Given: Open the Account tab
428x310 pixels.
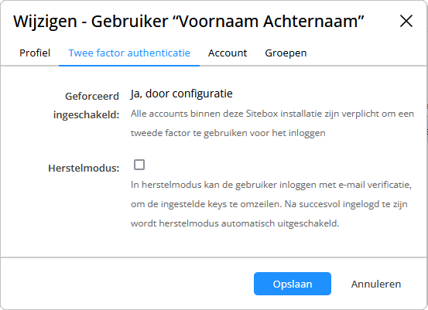Looking at the screenshot, I should point(228,53).
